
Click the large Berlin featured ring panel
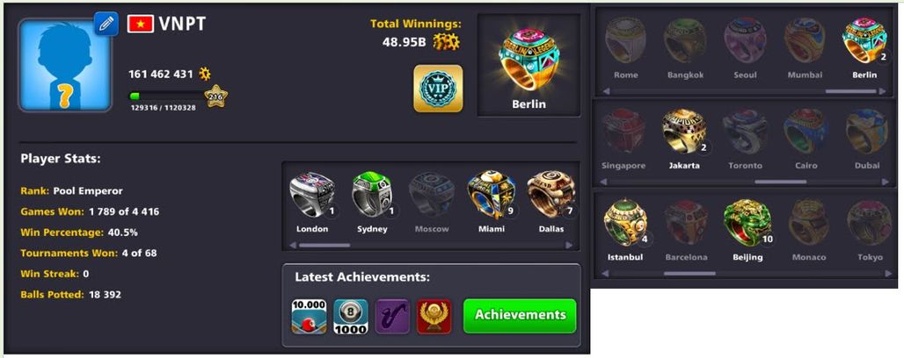point(529,65)
